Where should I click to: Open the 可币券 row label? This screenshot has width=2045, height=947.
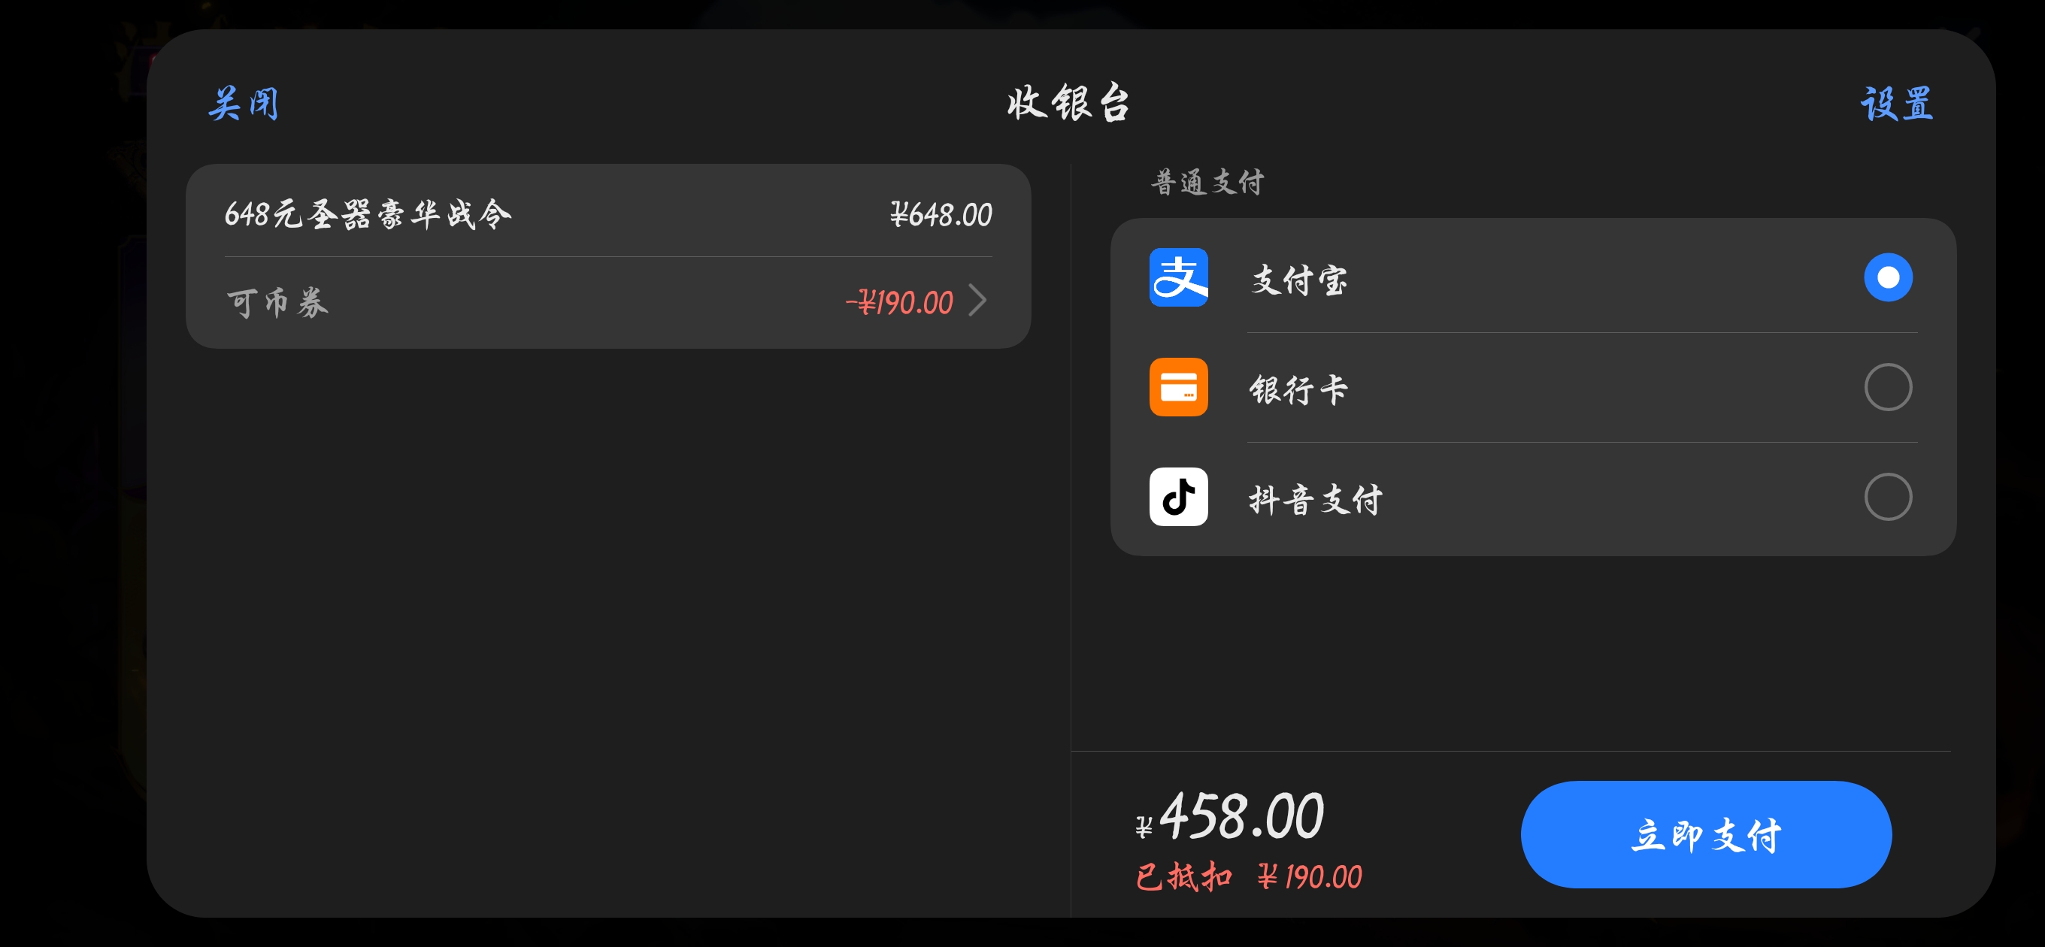tap(277, 302)
